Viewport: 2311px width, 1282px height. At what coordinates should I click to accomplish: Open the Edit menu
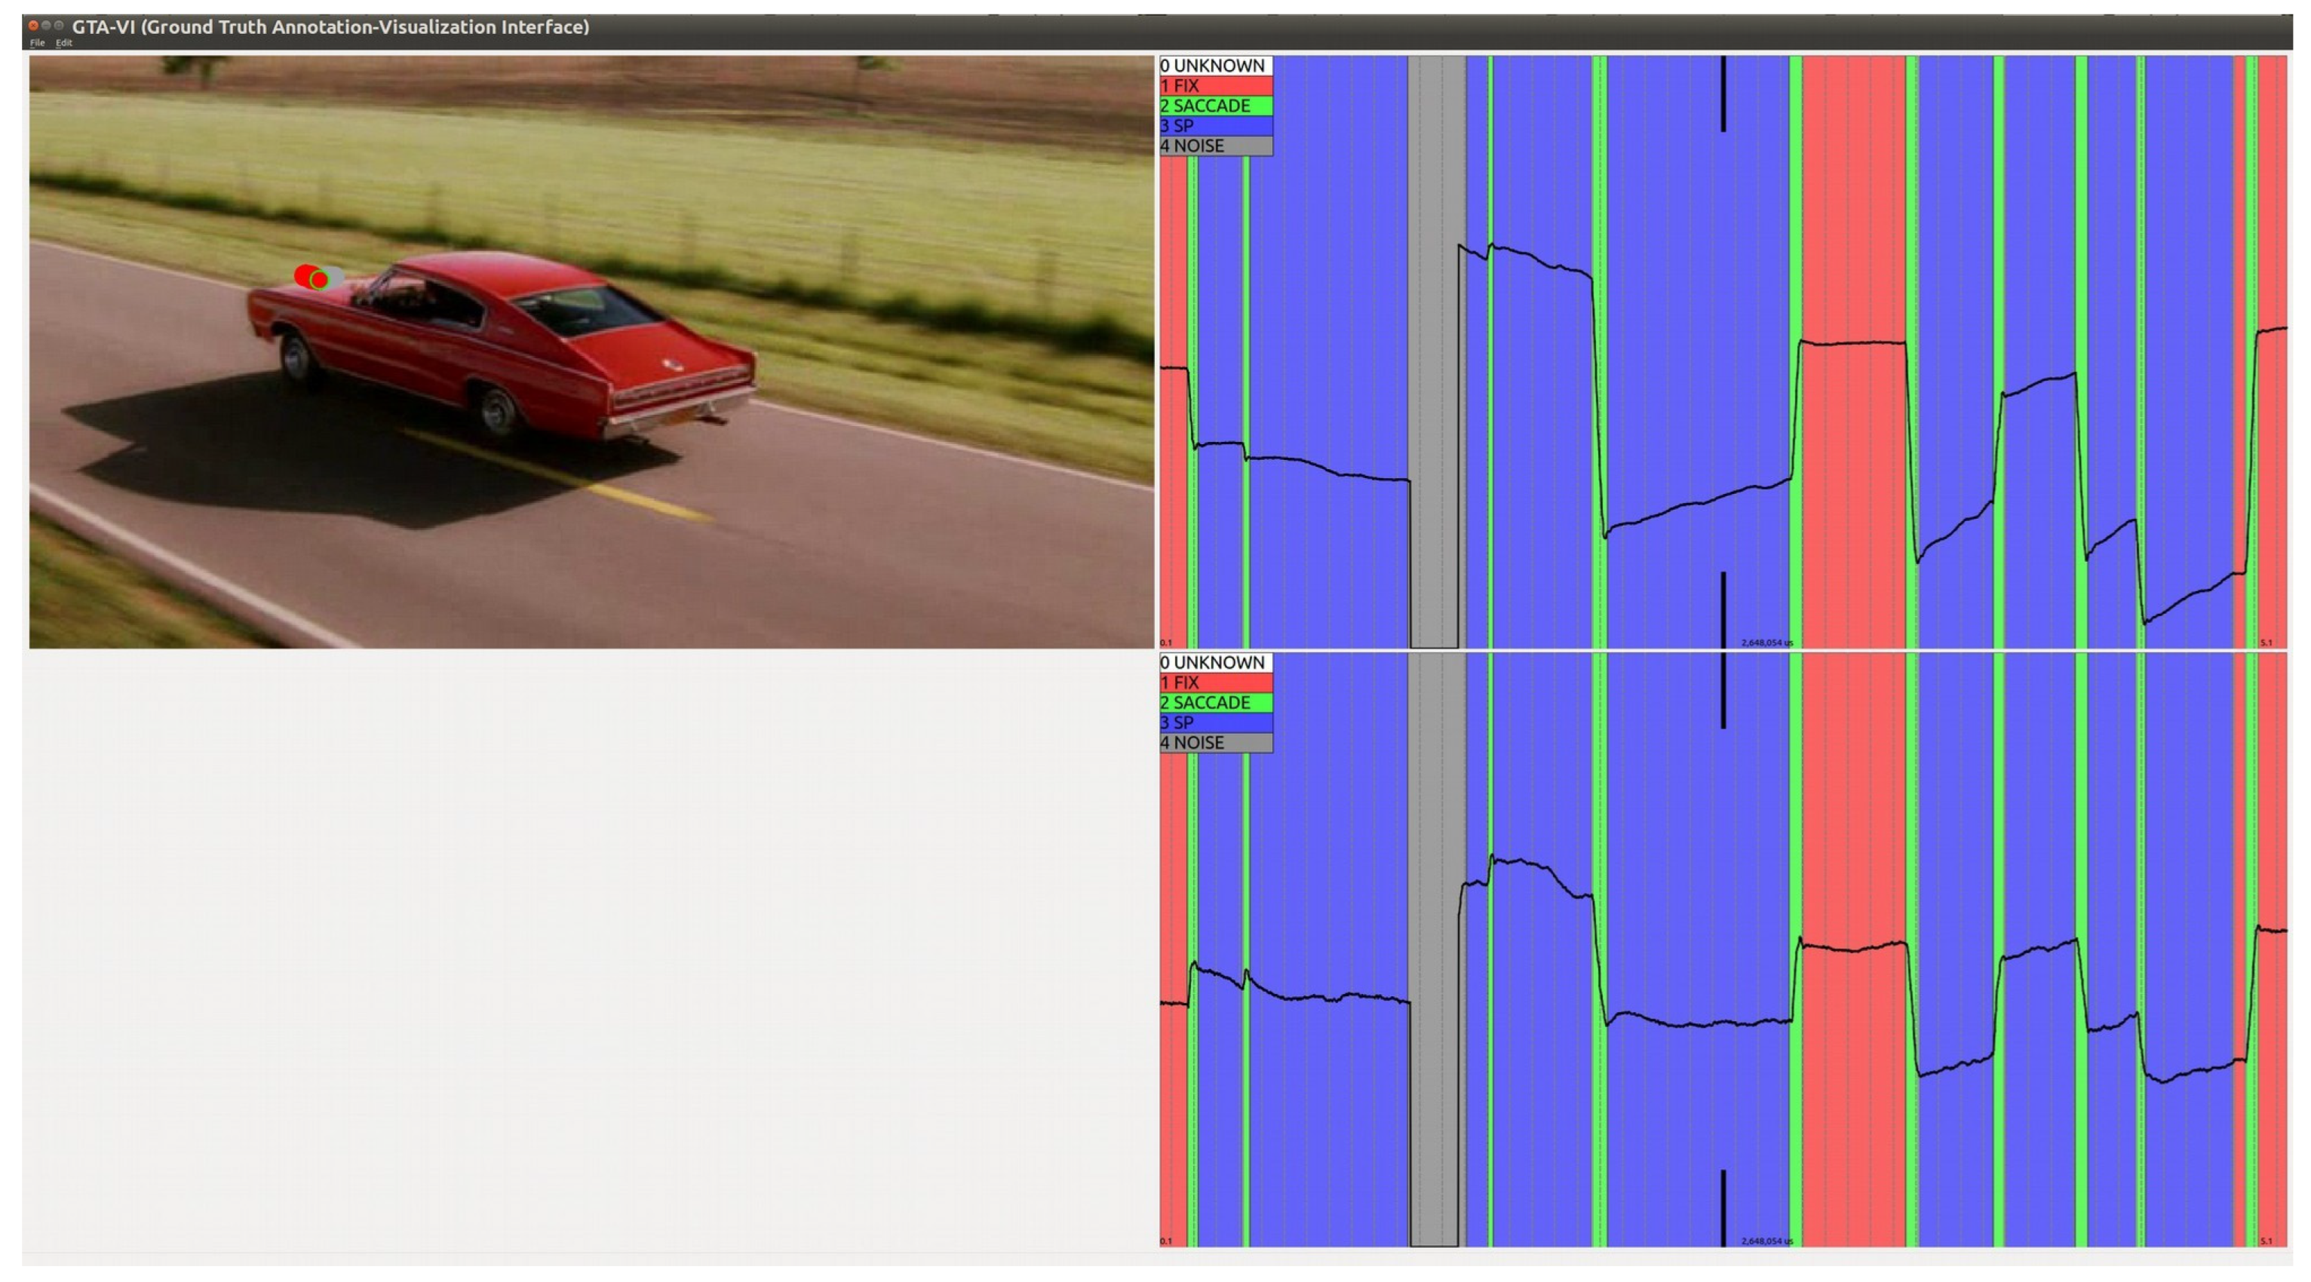point(63,43)
